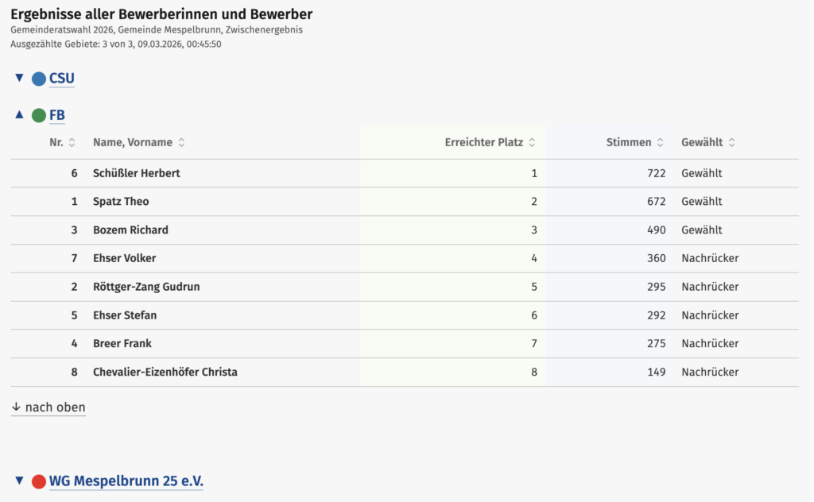Image resolution: width=814 pixels, height=502 pixels.
Task: Open WG Mespelbrunn 25 e.V. link
Action: tap(126, 481)
